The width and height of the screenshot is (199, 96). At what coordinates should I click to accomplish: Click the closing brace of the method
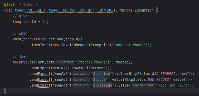5,91
